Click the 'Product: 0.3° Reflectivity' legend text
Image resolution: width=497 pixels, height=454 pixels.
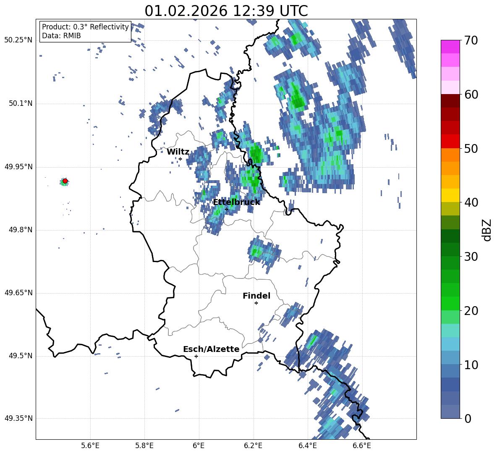point(85,27)
